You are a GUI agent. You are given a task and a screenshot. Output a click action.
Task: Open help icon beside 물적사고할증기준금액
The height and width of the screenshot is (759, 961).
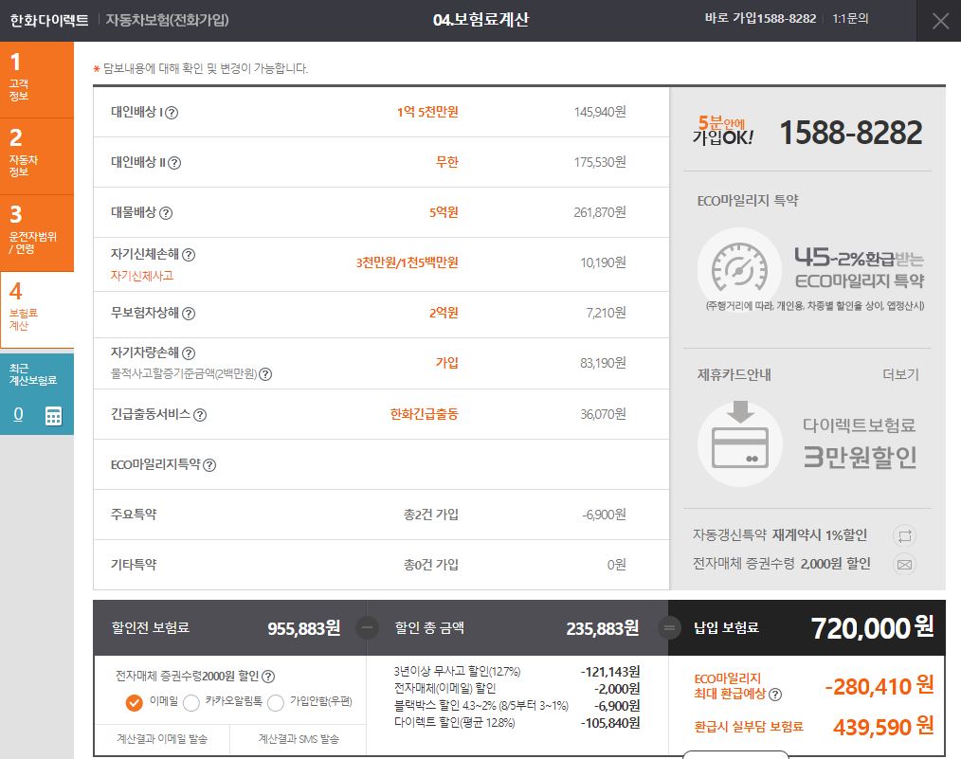(x=265, y=374)
